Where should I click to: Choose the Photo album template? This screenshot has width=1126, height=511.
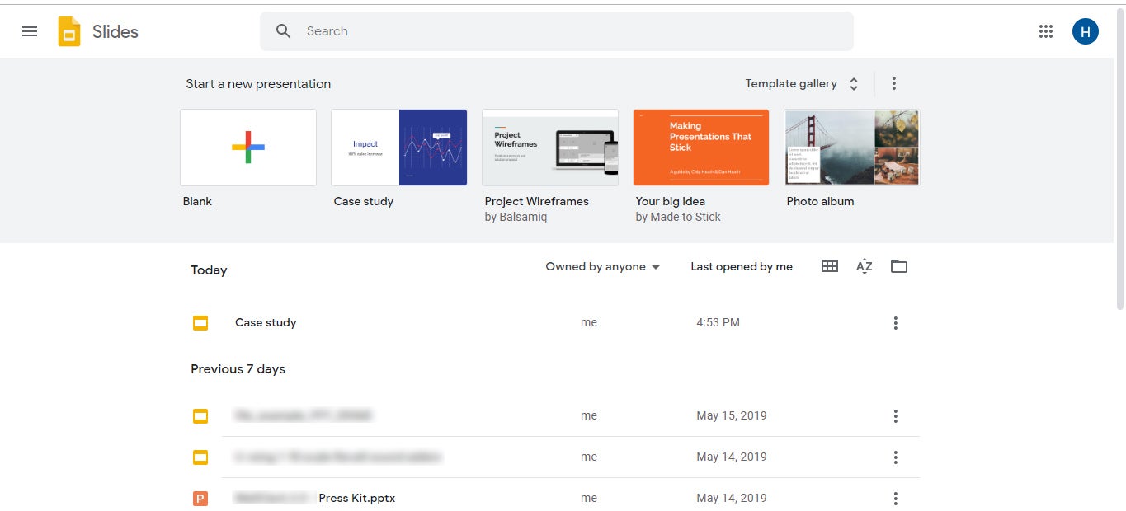pyautogui.click(x=852, y=148)
